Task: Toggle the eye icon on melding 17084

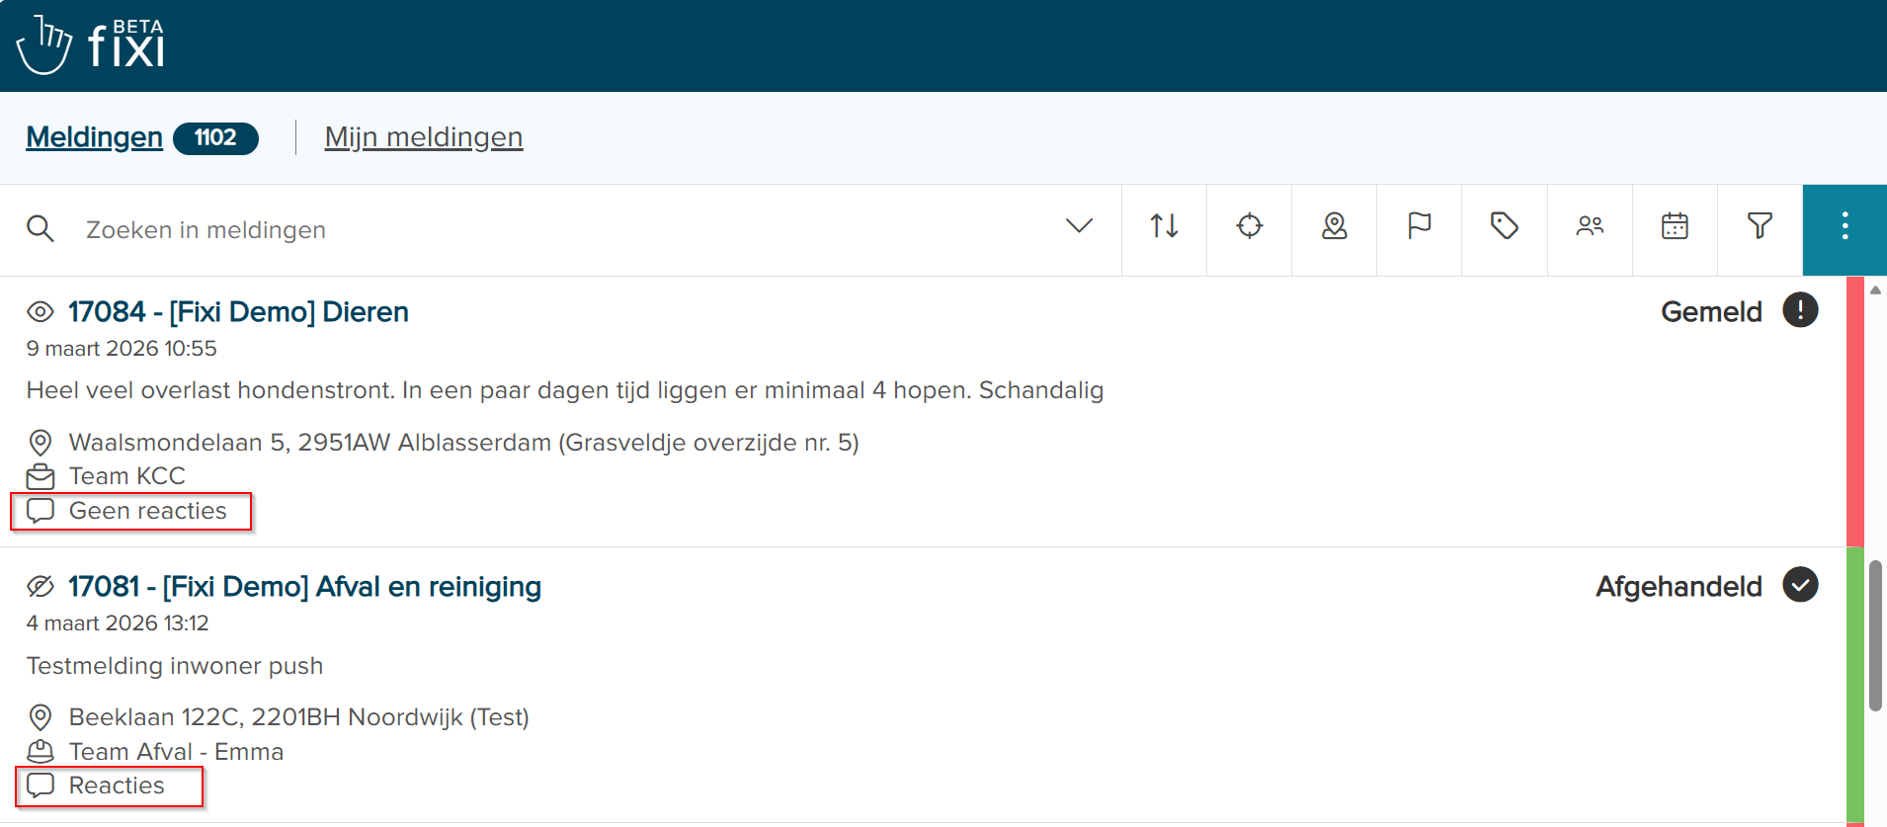Action: click(x=41, y=312)
